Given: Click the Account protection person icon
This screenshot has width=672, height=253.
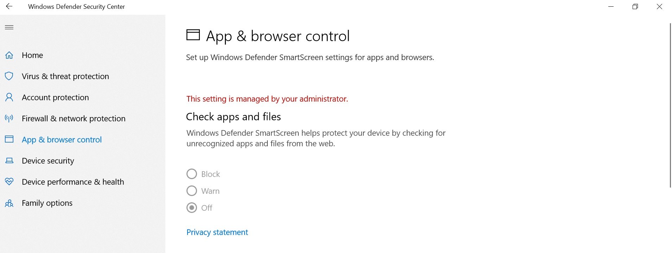Looking at the screenshot, I should pos(9,97).
